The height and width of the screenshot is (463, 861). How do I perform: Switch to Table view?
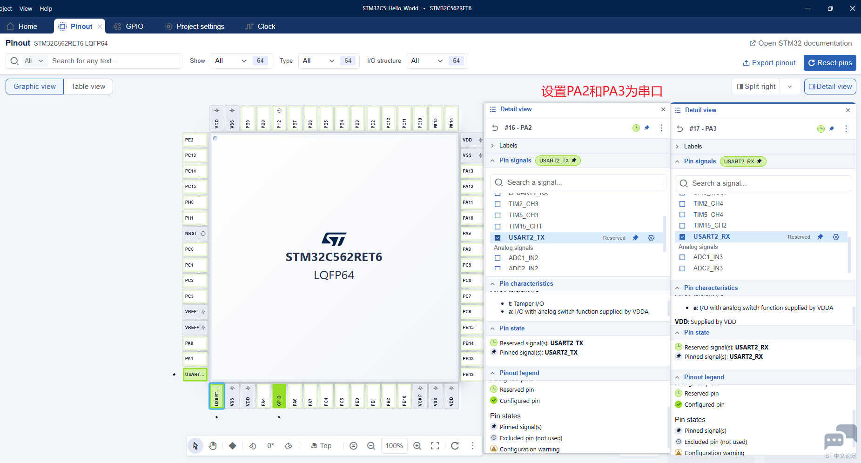88,87
